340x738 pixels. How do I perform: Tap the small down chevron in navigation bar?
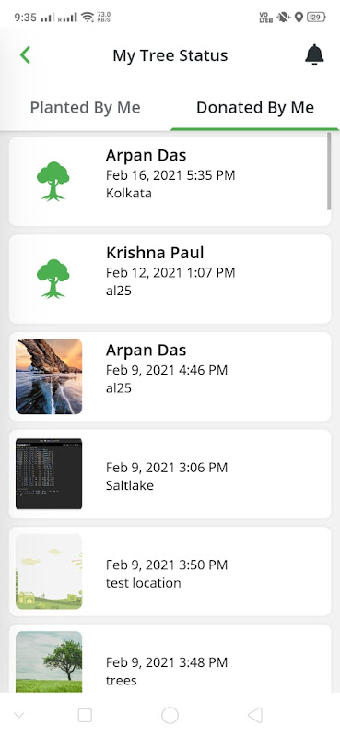(18, 716)
